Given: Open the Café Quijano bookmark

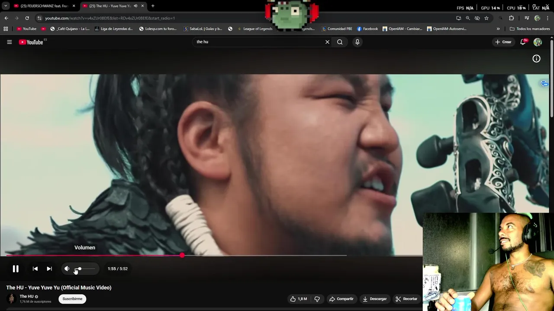Looking at the screenshot, I should click(x=70, y=29).
